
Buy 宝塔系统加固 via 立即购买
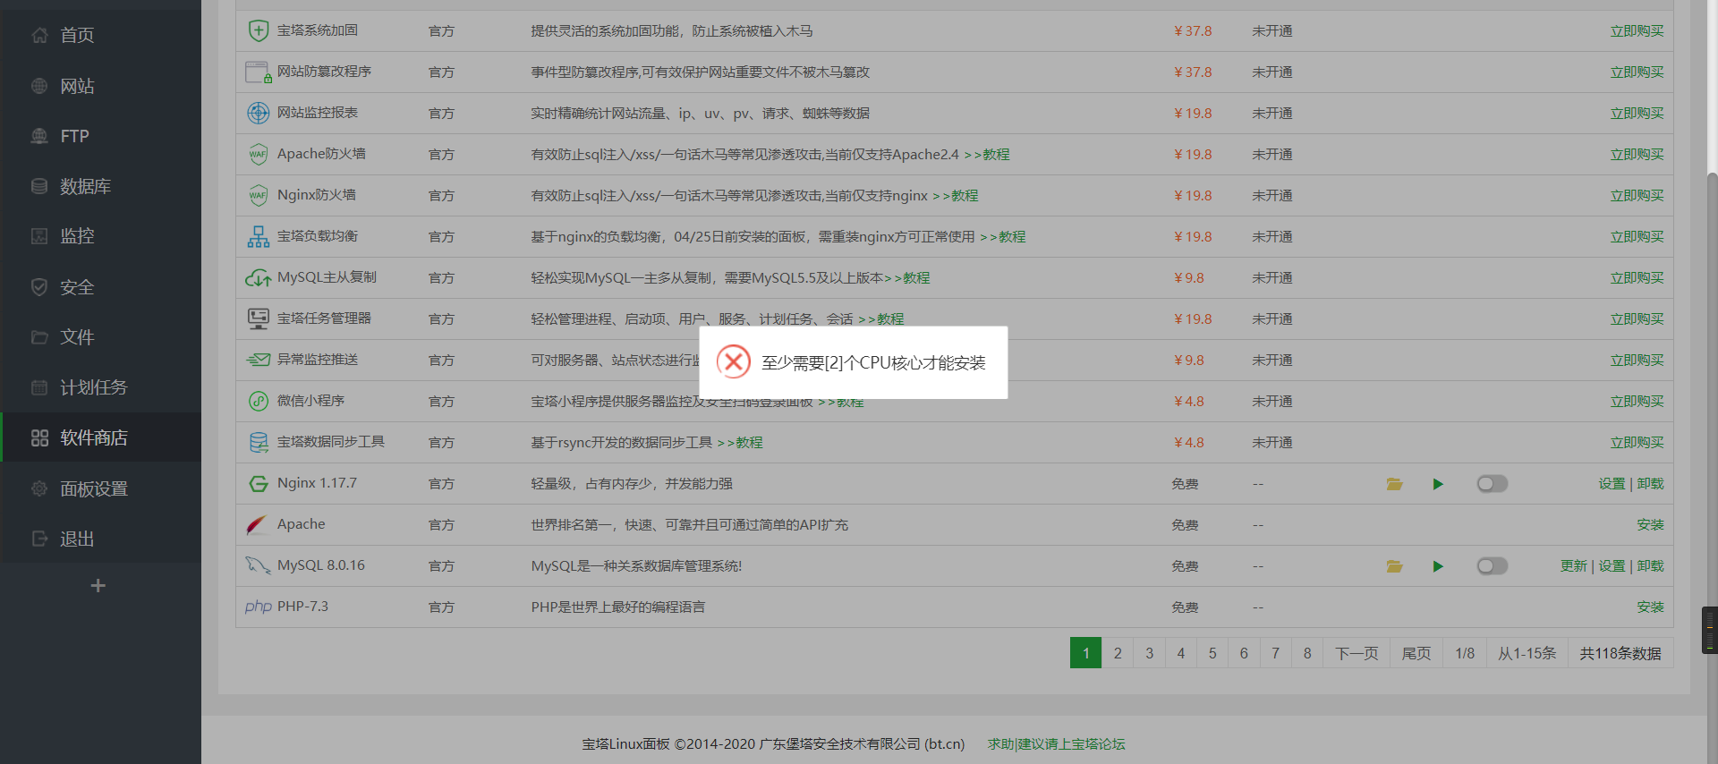1637,31
